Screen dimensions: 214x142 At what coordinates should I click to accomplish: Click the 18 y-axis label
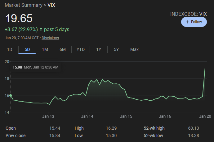(x=7, y=78)
